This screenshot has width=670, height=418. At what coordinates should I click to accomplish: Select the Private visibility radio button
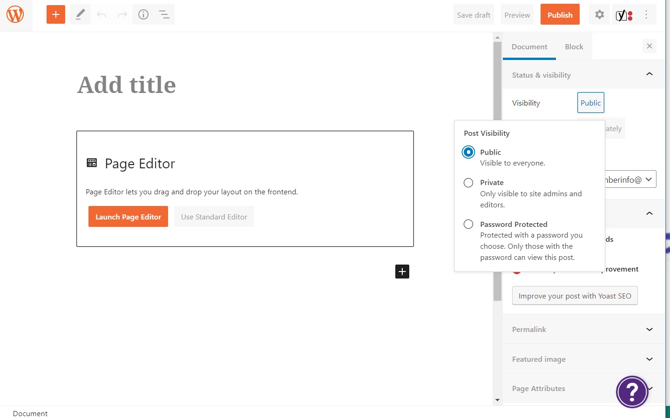468,183
